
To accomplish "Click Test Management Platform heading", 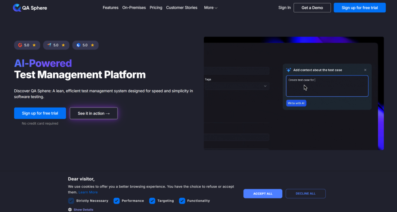I will pos(80,75).
